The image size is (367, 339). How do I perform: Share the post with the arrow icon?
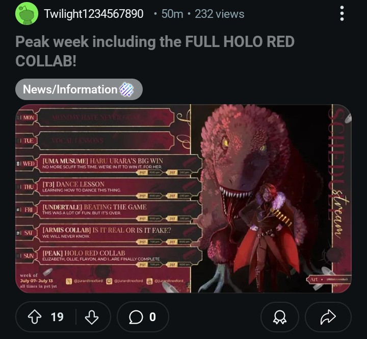click(328, 317)
